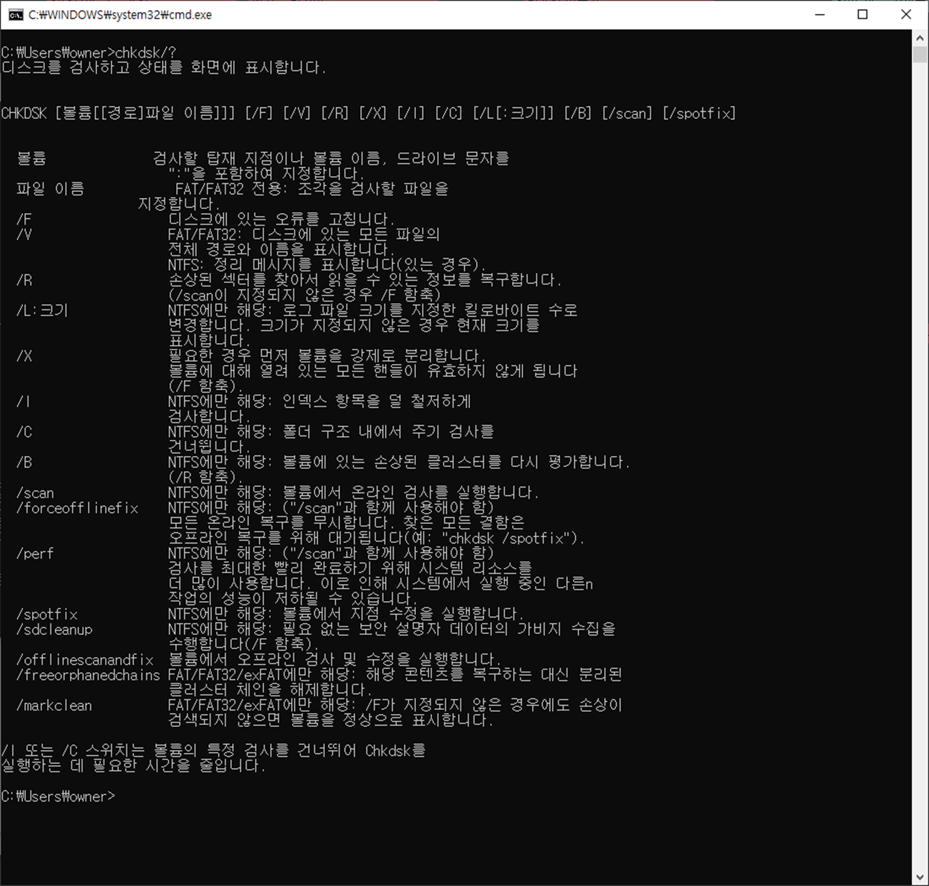Click the '/F' switch label
Image resolution: width=929 pixels, height=886 pixels.
[24, 219]
